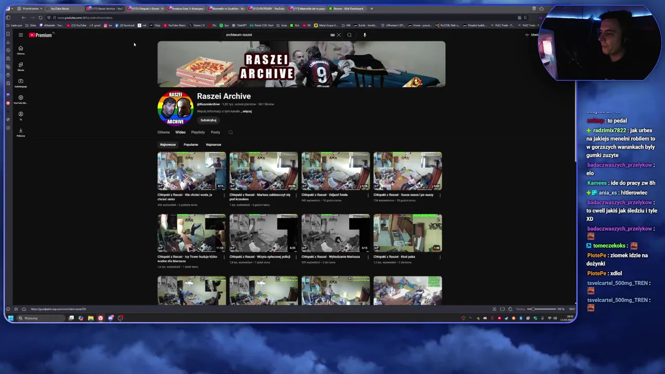Open Shorts from the mini sidebar

click(21, 66)
